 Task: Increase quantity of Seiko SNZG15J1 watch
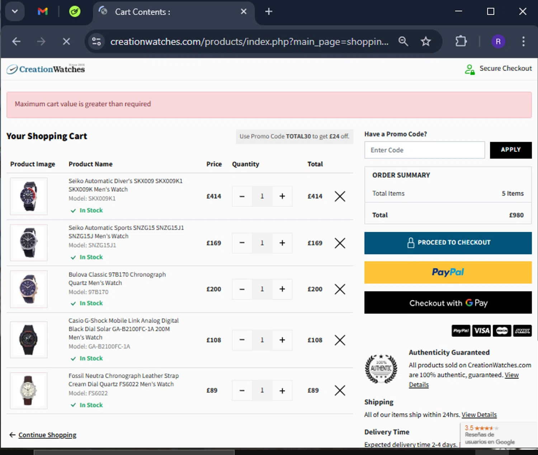click(282, 243)
